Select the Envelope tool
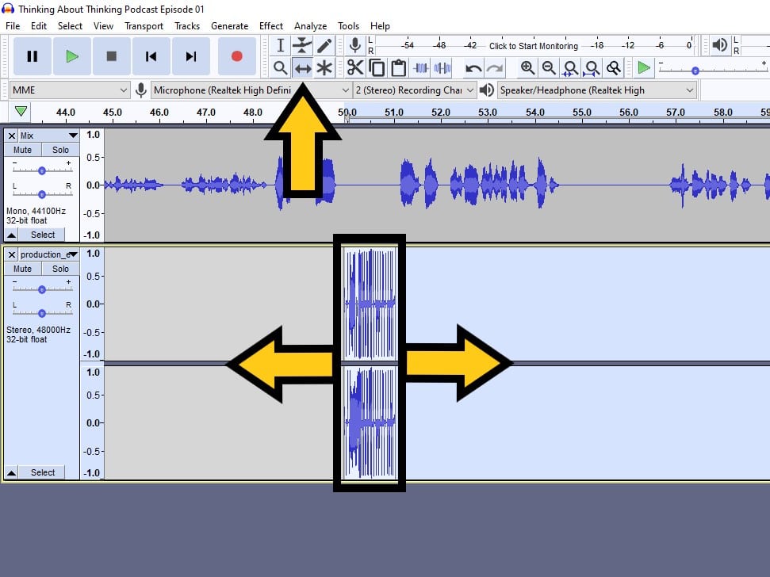Image resolution: width=770 pixels, height=577 pixels. point(302,46)
